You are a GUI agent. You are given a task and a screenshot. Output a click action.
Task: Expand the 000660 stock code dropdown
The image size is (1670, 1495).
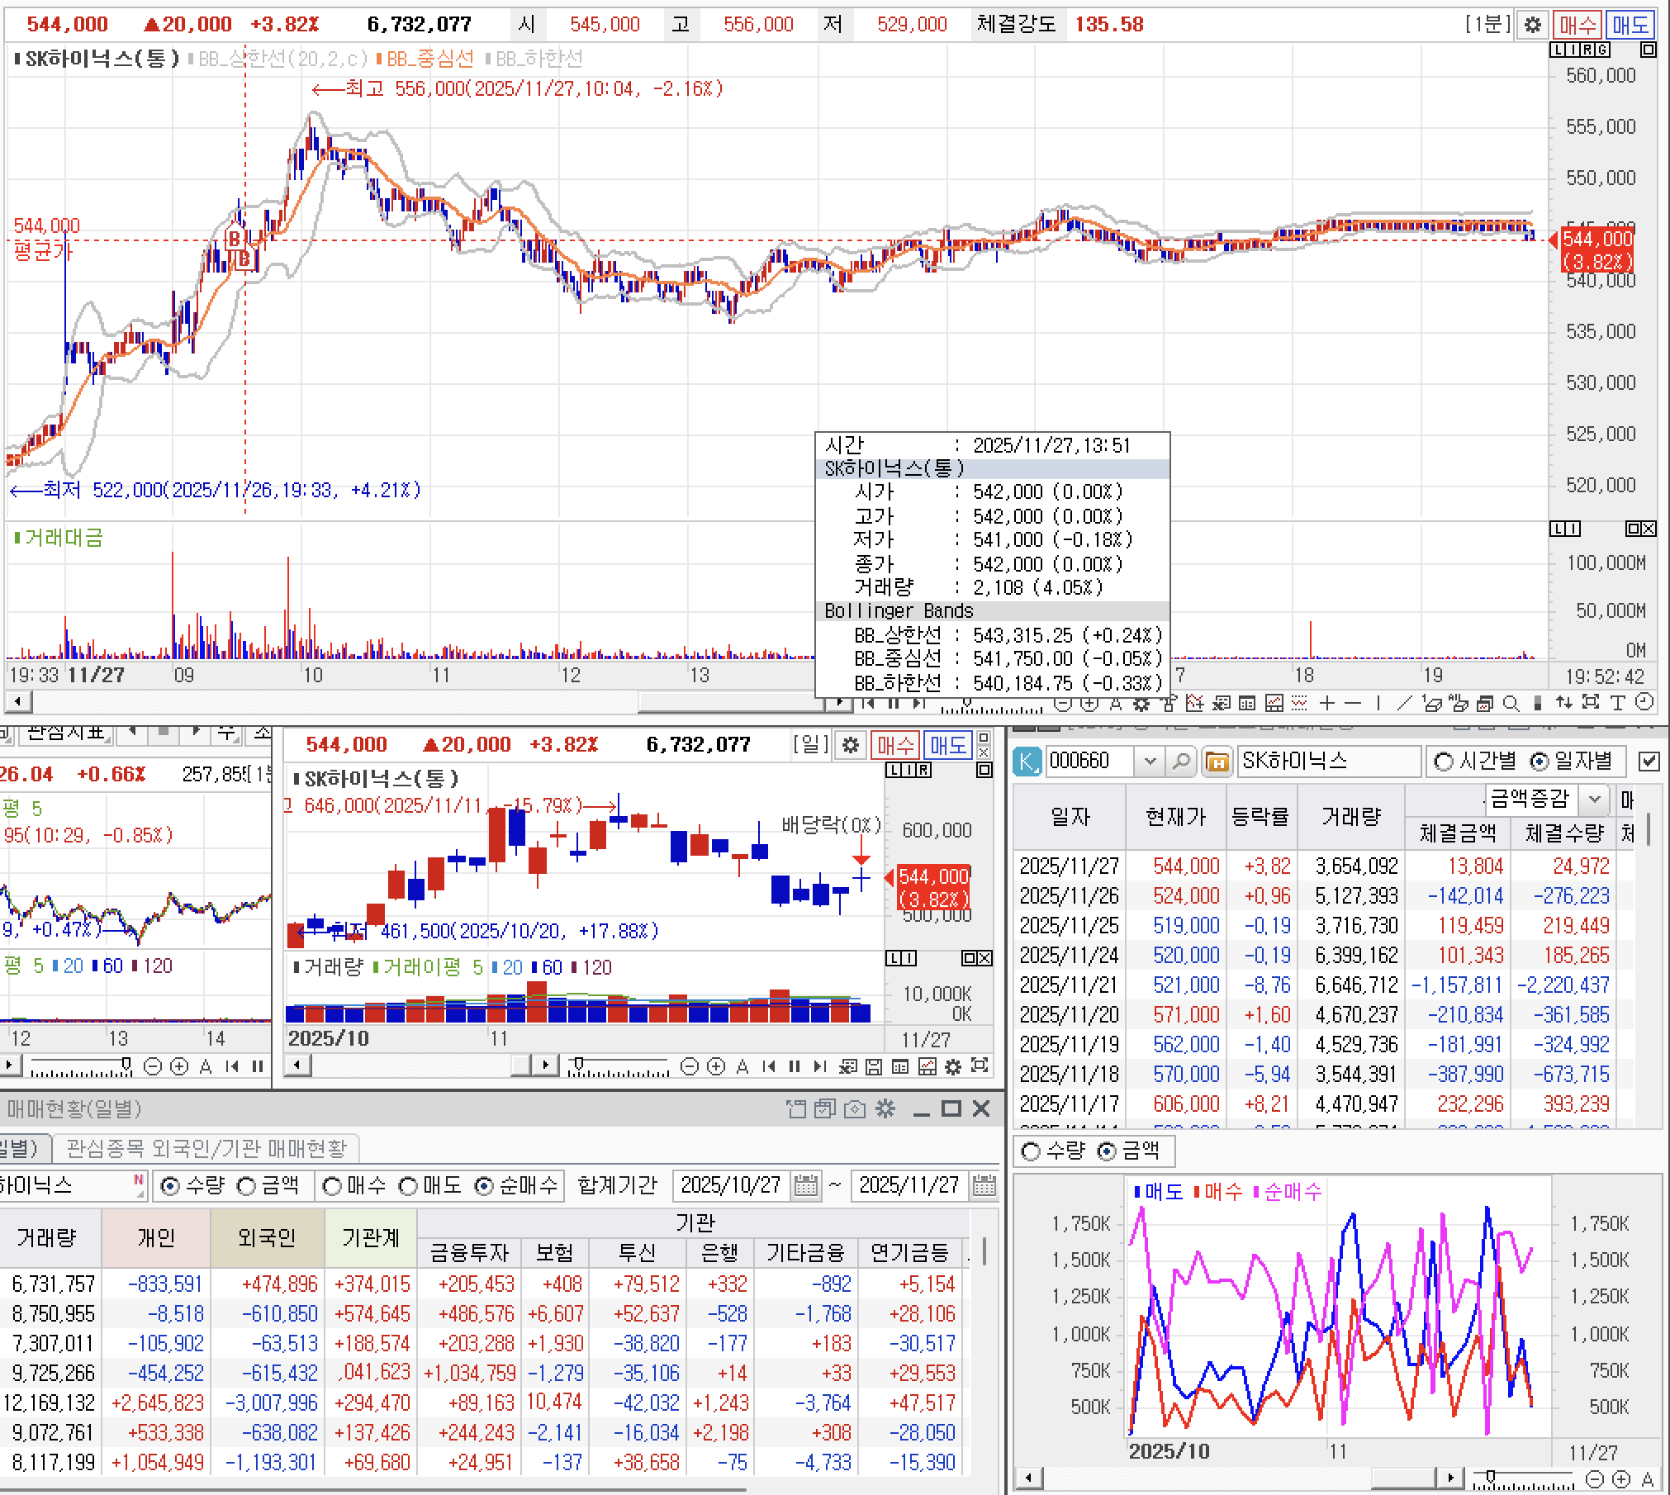(1150, 762)
